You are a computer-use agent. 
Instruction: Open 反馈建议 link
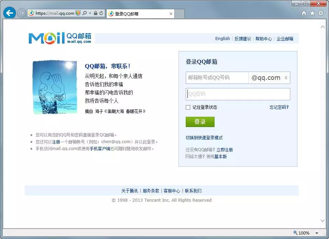coord(243,39)
